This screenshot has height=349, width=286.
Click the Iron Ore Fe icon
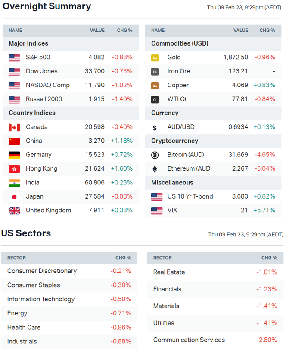155,71
